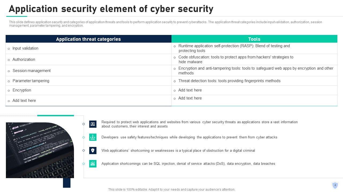Click the teal timeline dot beside Developers bullet

click(x=84, y=137)
